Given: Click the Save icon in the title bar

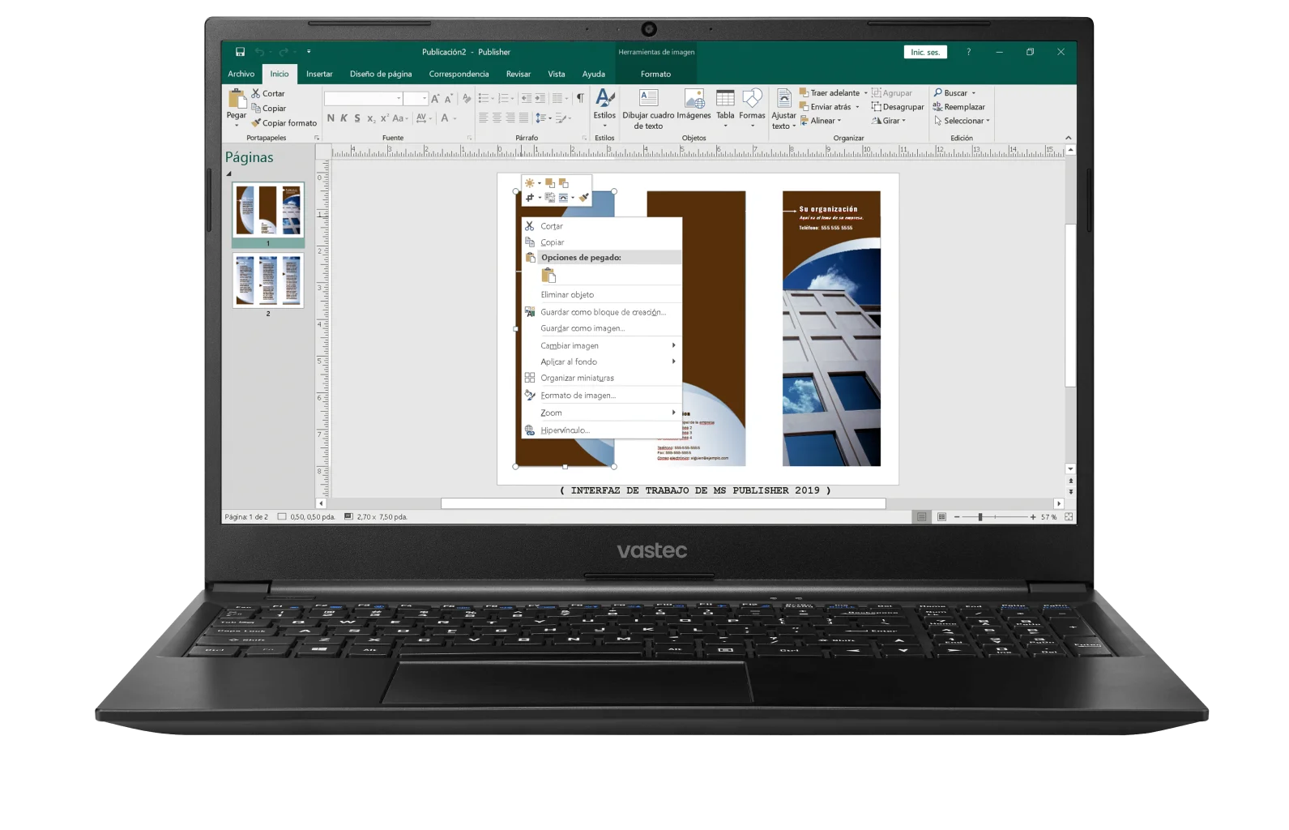Looking at the screenshot, I should [x=240, y=52].
